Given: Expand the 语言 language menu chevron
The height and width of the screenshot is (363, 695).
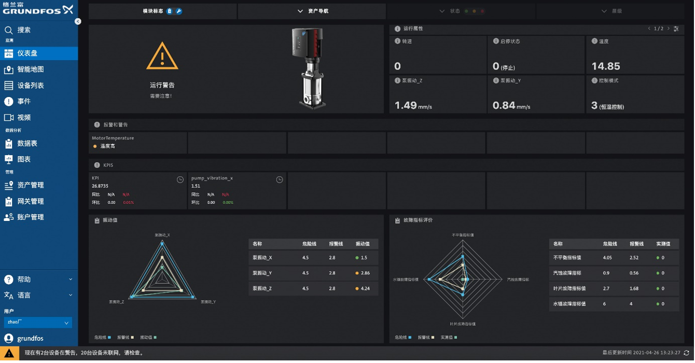Looking at the screenshot, I should pos(71,296).
